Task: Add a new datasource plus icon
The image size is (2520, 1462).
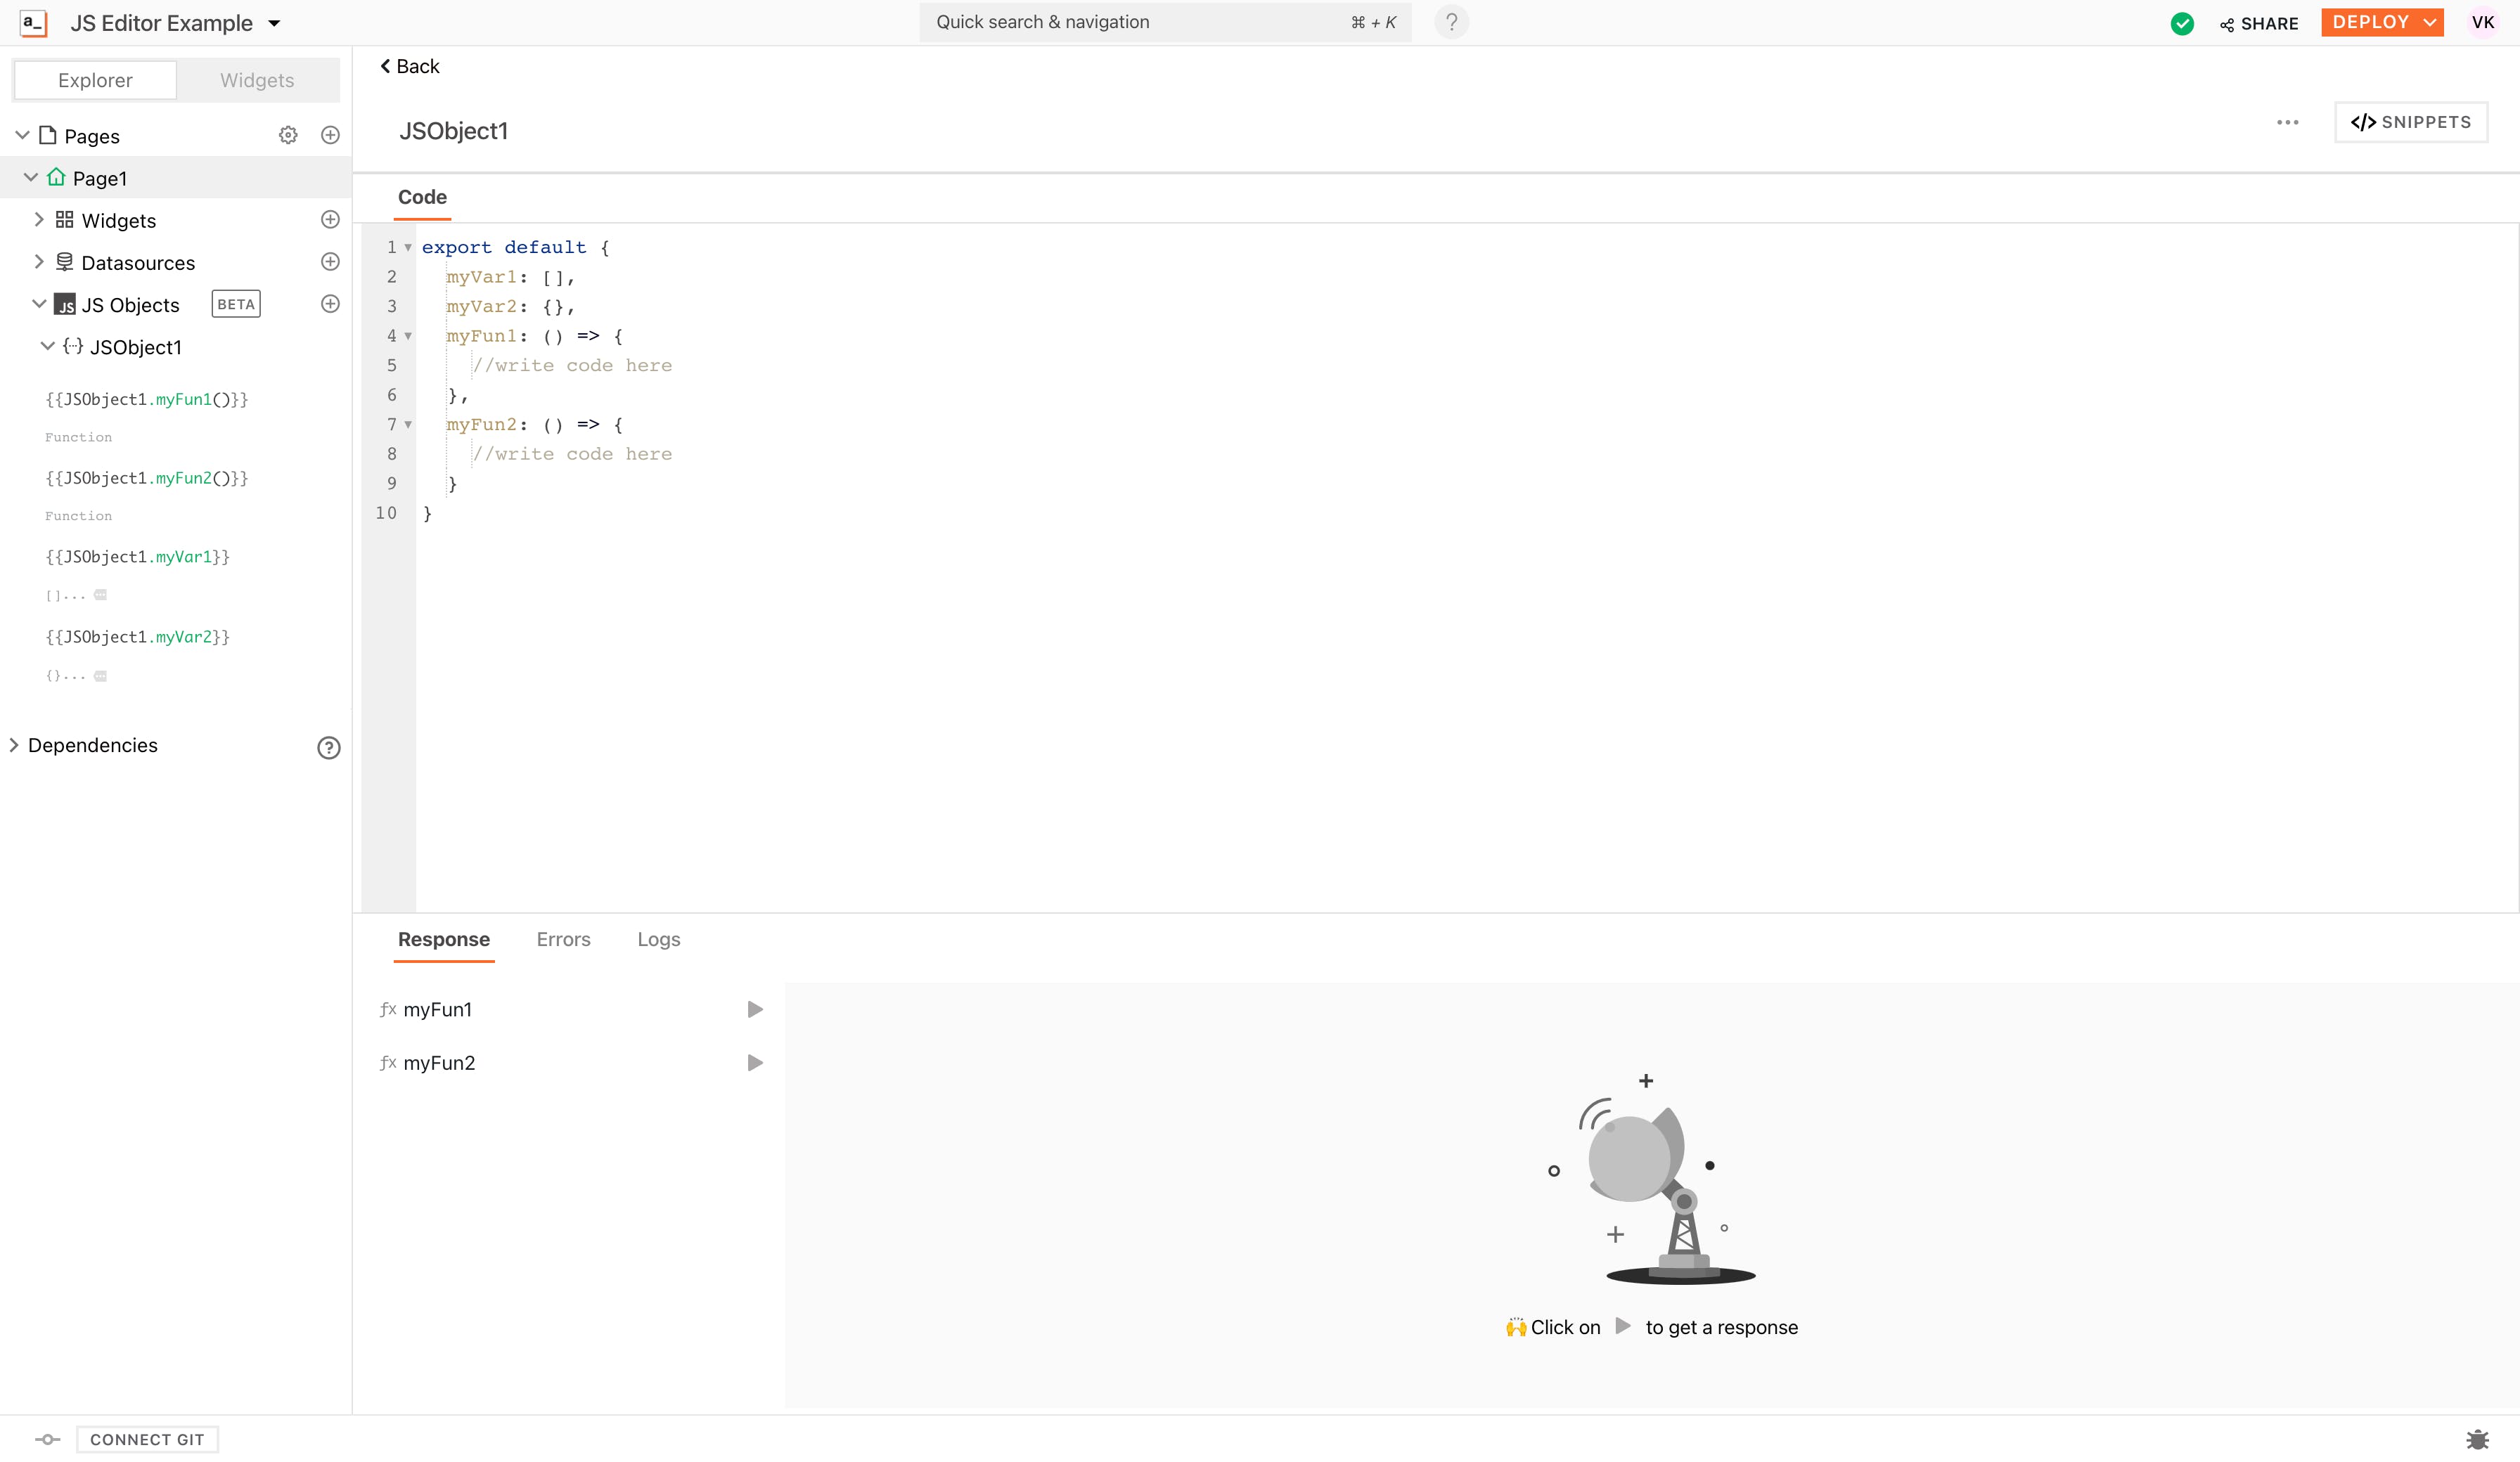Action: 330,262
